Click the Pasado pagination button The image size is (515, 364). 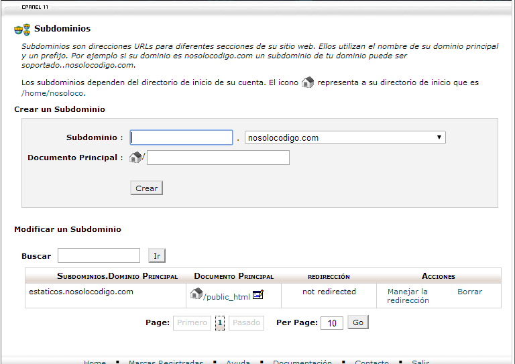[x=246, y=322]
